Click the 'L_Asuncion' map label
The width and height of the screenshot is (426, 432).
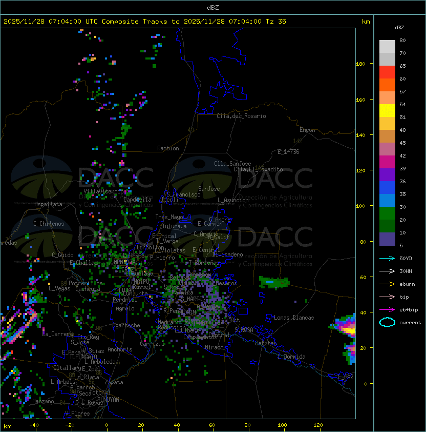(233, 200)
